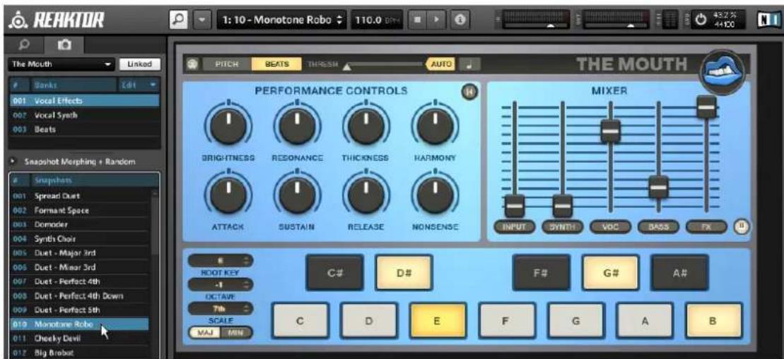
Task: Open the info hints button
Action: [460, 20]
